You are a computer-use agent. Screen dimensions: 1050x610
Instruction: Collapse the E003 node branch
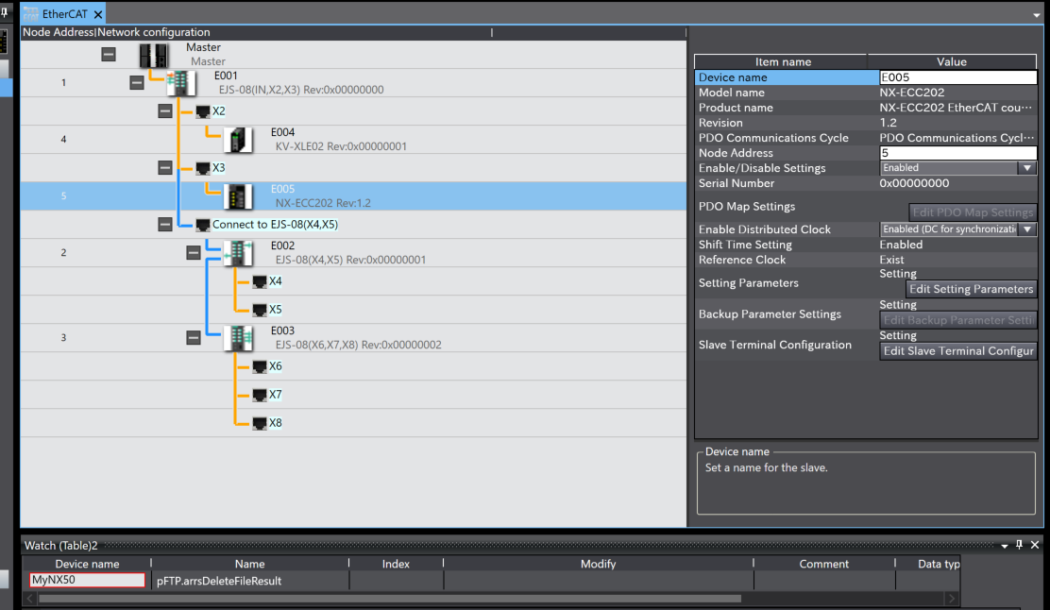click(x=194, y=338)
